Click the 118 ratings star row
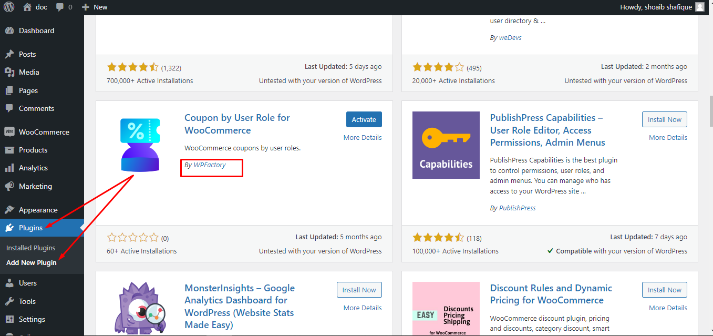713x336 pixels. [x=438, y=238]
